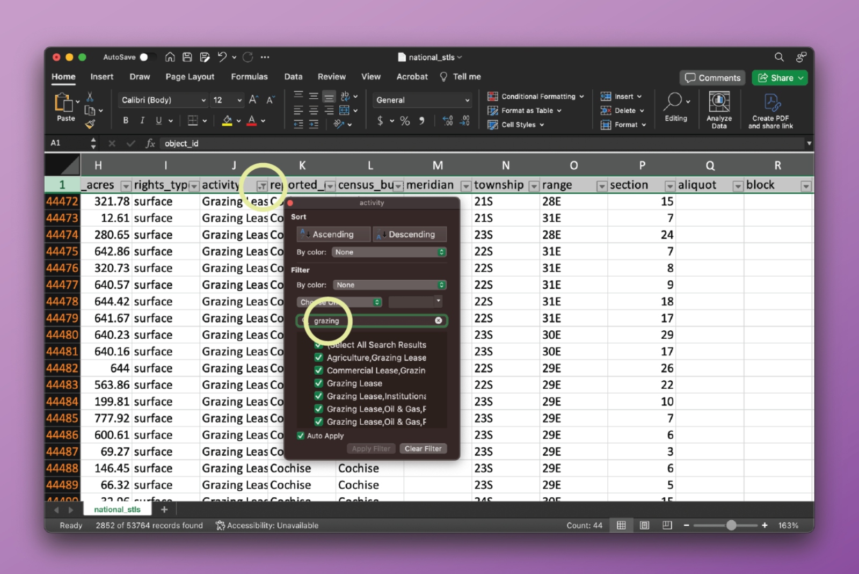Image resolution: width=859 pixels, height=574 pixels.
Task: Switch to the Data ribbon tab
Action: pyautogui.click(x=293, y=77)
